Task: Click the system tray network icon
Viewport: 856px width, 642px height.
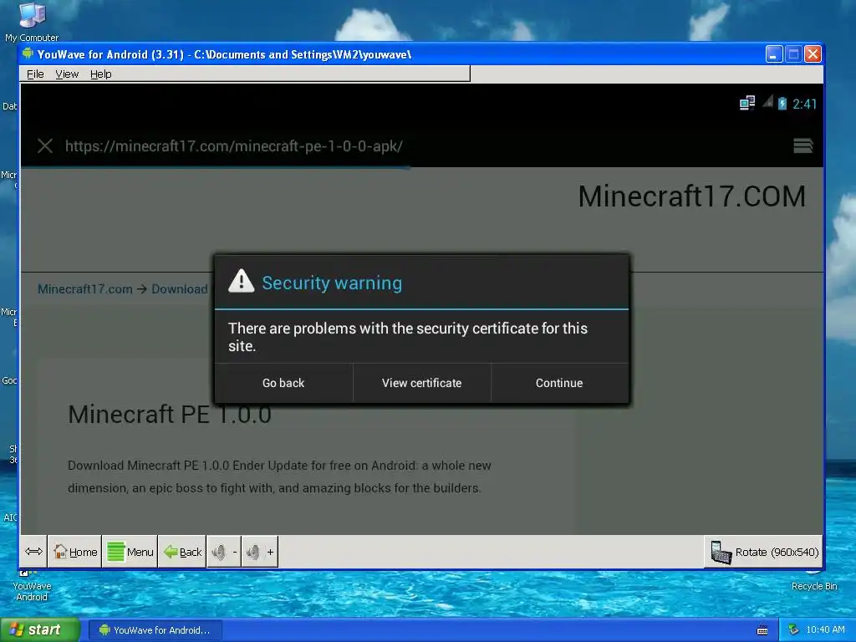Action: [x=794, y=630]
